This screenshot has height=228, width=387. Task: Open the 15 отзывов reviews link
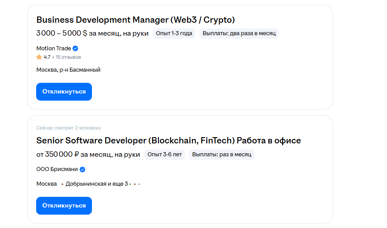68,57
